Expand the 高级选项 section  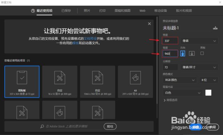click(170, 100)
